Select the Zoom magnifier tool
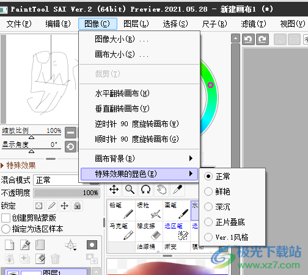Image resolution: width=308 pixels, height=275 pixels. (x=130, y=190)
